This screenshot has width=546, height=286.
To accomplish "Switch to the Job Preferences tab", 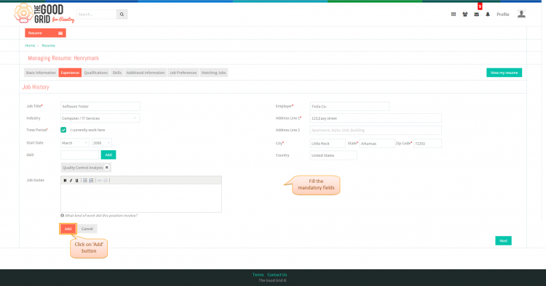I will point(183,73).
